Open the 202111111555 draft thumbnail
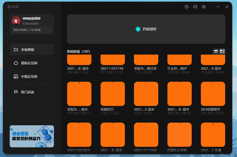Image resolution: width=237 pixels, height=157 pixels. 146,135
